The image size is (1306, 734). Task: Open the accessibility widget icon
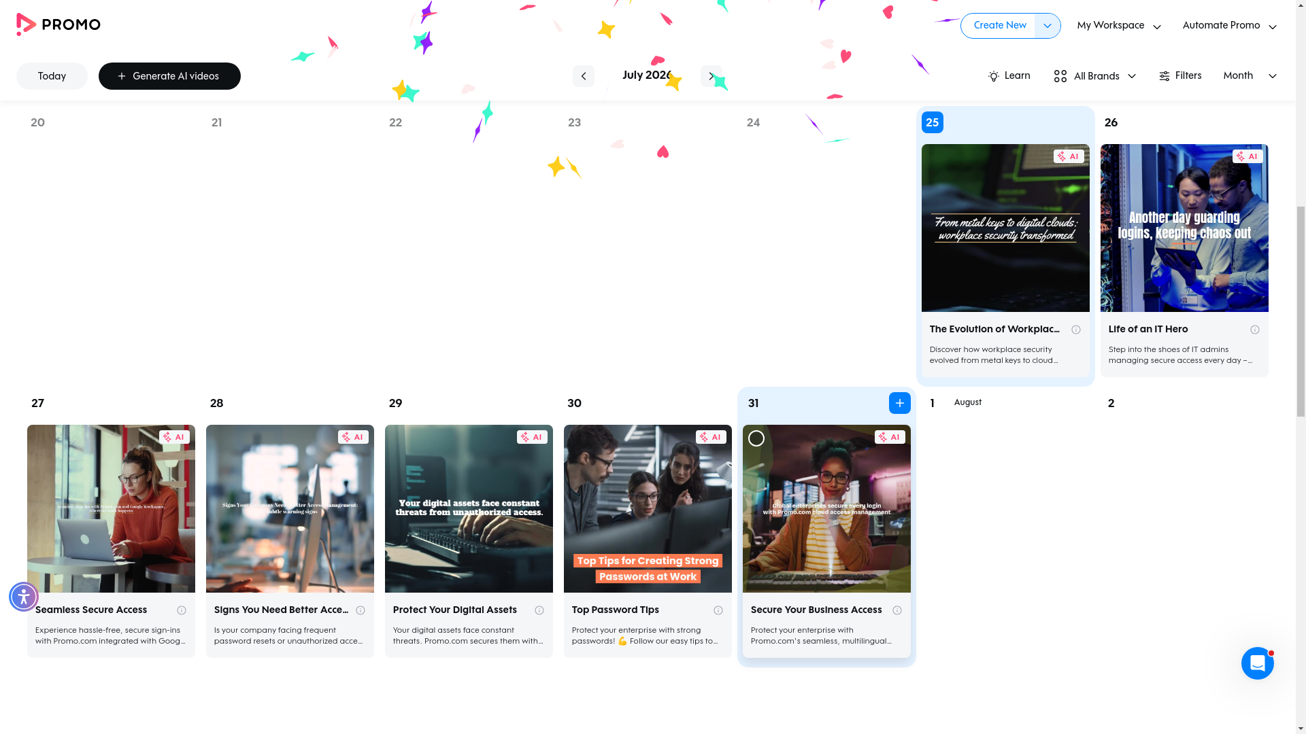24,597
